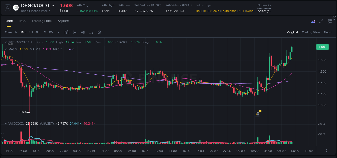
Task: Open the Networks DEGO (2) dropdown
Action: 264,11
